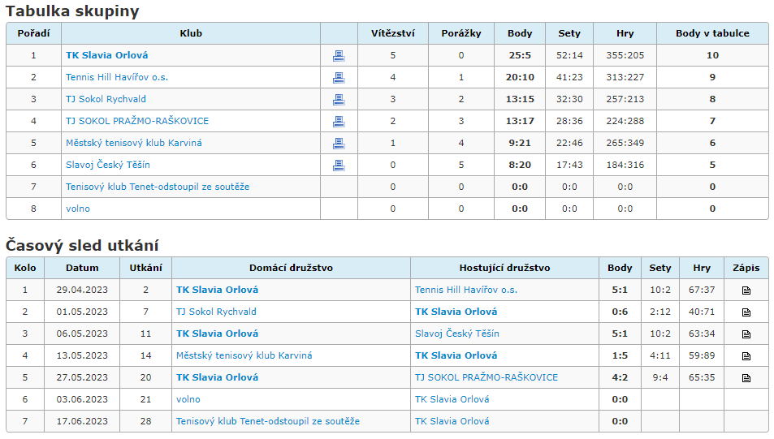Open match record icon for 01.05.2023 match
The width and height of the screenshot is (774, 439).
click(x=746, y=312)
